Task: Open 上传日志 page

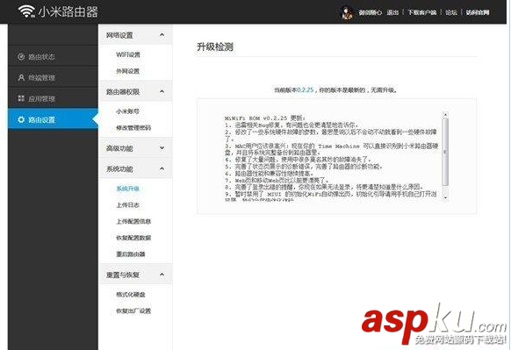Action: pos(128,204)
